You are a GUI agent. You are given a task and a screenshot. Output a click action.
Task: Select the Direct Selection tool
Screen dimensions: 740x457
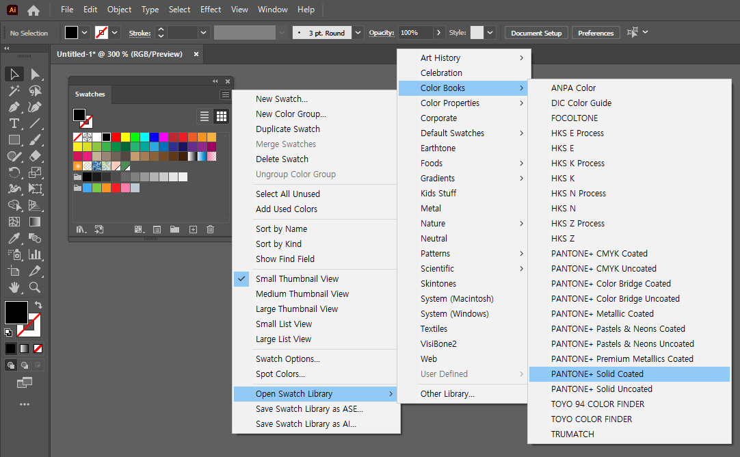[35, 74]
